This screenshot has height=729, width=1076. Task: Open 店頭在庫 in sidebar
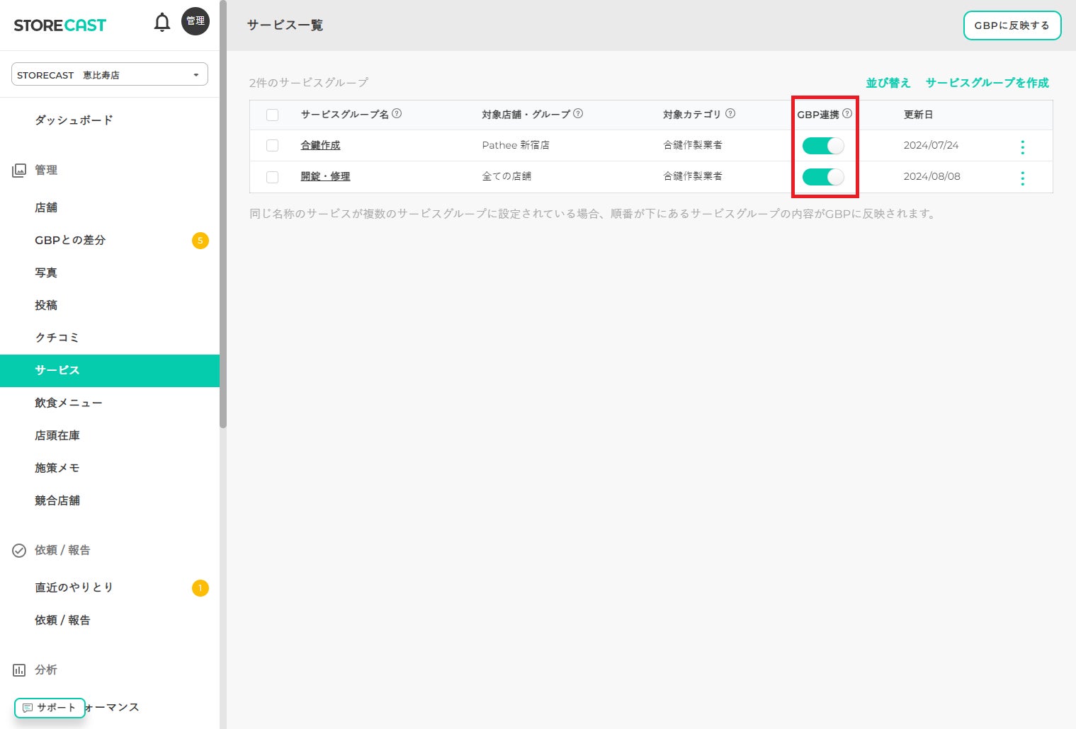click(57, 435)
